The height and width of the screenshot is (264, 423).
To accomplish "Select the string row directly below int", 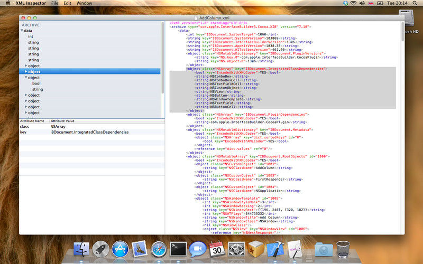I will click(90, 42).
